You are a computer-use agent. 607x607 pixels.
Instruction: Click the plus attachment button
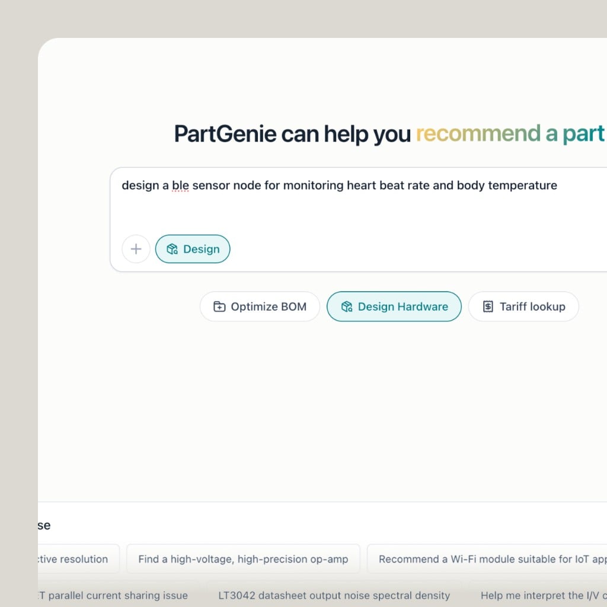[136, 249]
